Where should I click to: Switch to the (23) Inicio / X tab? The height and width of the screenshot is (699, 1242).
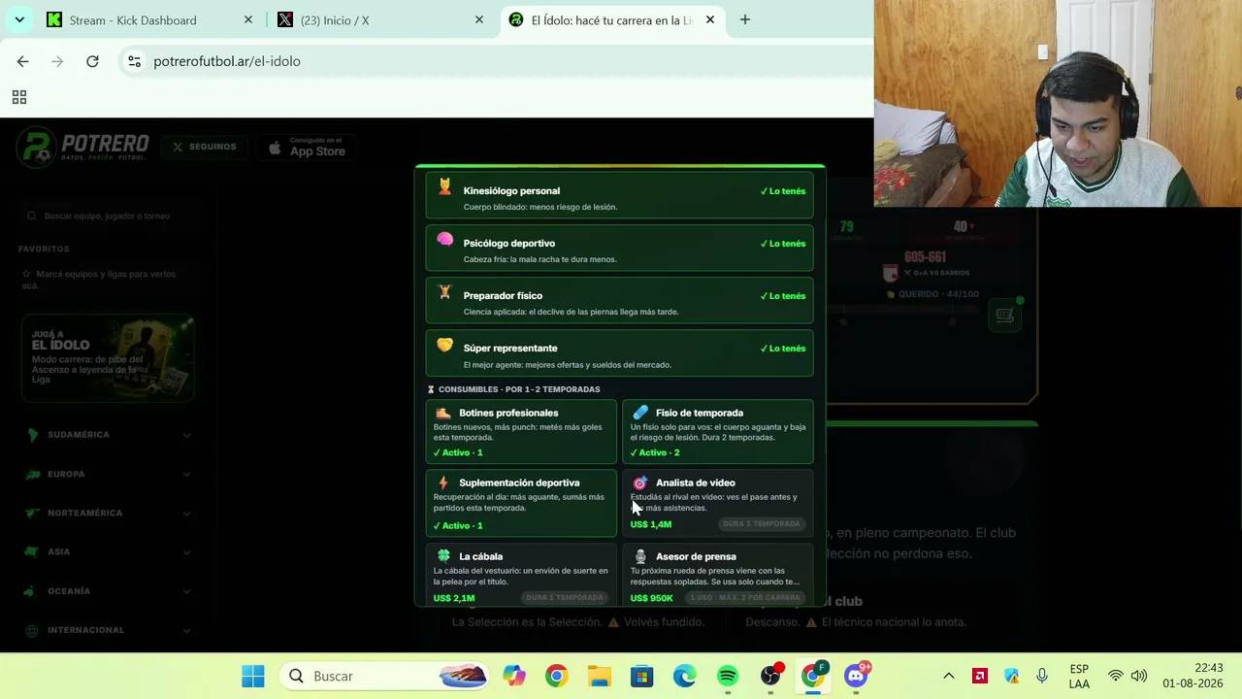point(378,19)
